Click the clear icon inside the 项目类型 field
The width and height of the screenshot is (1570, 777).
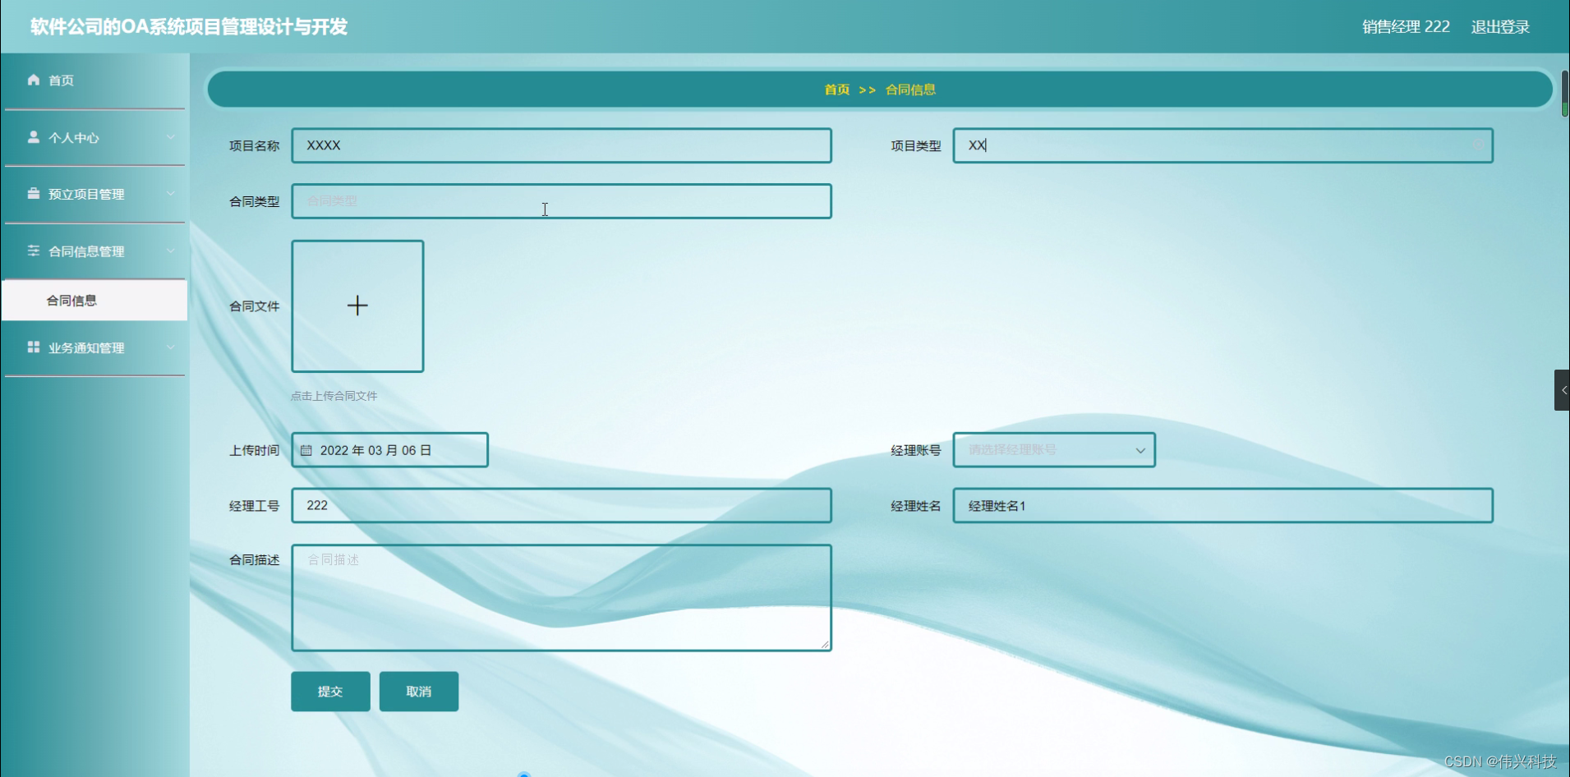[1476, 145]
